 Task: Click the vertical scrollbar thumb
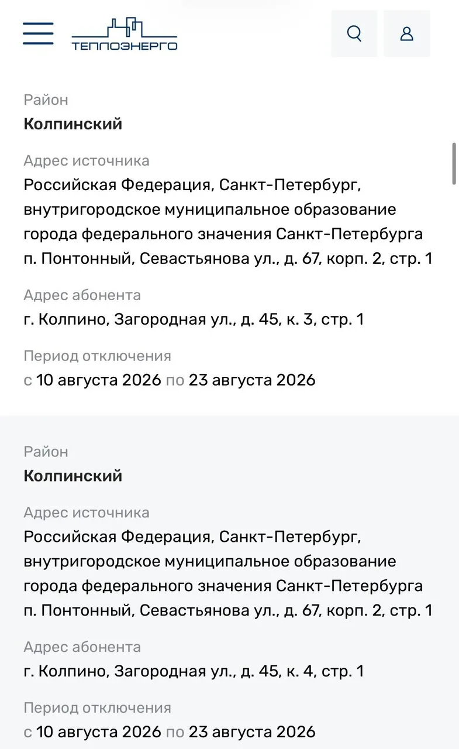tap(454, 163)
